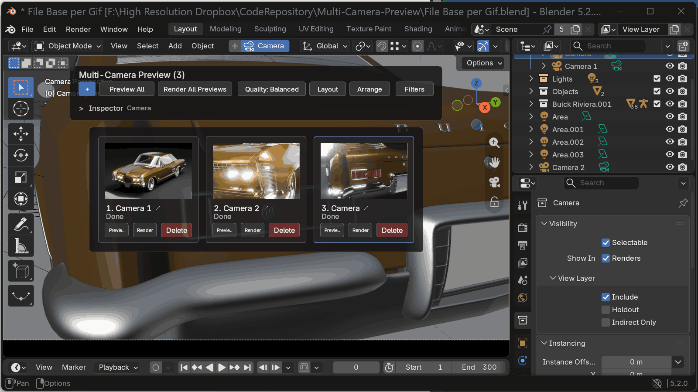Delete the Camera 2 preview card
The width and height of the screenshot is (698, 392).
tap(284, 230)
